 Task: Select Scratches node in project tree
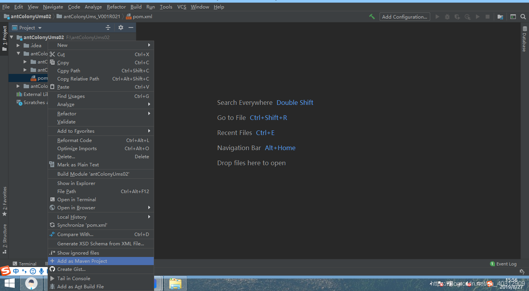coord(32,102)
